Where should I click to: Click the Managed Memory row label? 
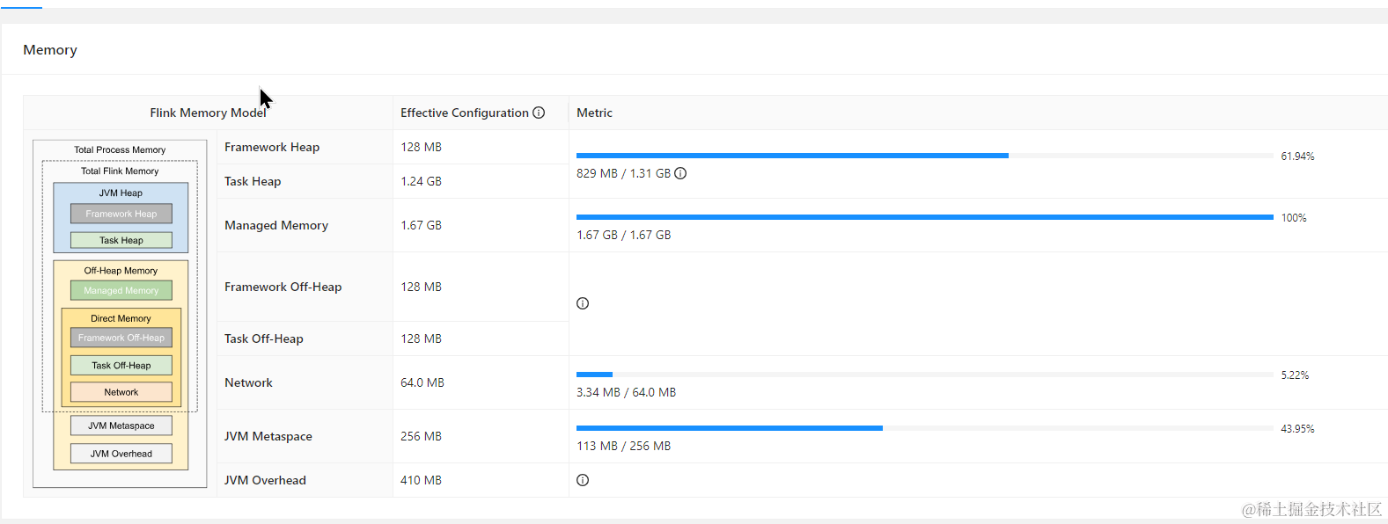click(276, 225)
